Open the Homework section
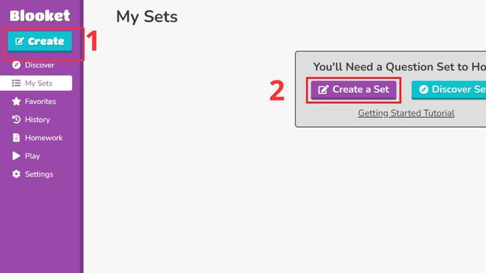Image resolution: width=486 pixels, height=273 pixels. (36, 138)
